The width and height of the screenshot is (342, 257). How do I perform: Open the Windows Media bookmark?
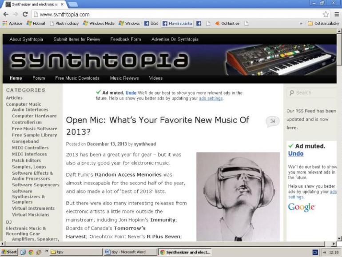click(99, 24)
